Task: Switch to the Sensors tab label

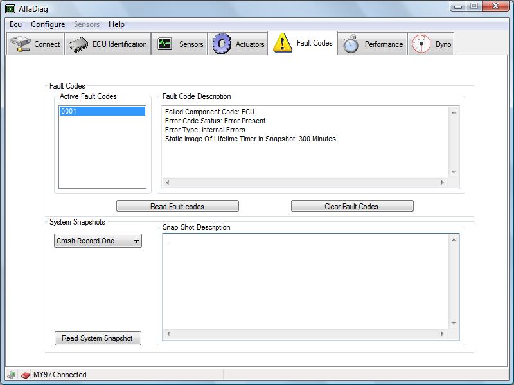Action: (191, 44)
